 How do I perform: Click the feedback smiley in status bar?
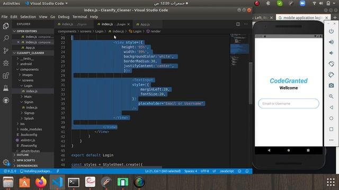[239, 171]
